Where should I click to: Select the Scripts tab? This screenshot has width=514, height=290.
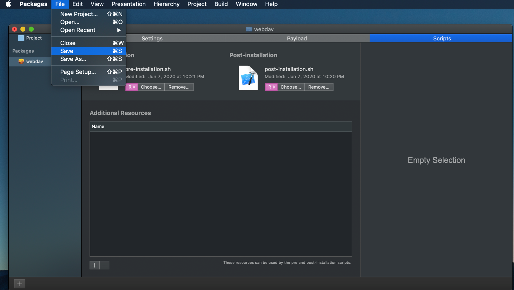442,38
